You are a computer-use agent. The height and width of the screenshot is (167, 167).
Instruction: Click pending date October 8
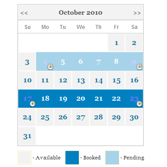(116, 61)
